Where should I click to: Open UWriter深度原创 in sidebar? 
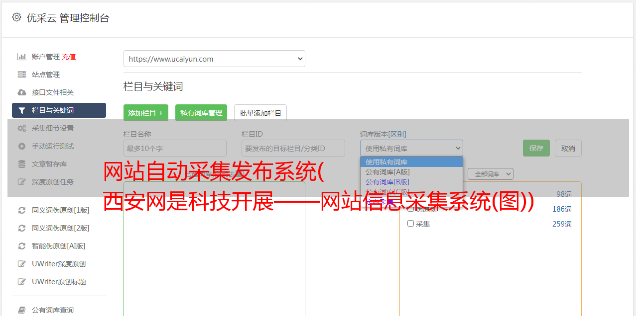coord(59,264)
